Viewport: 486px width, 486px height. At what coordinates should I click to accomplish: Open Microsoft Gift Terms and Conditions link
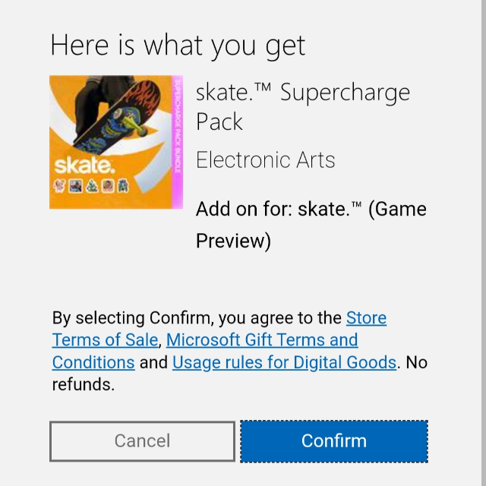point(262,340)
